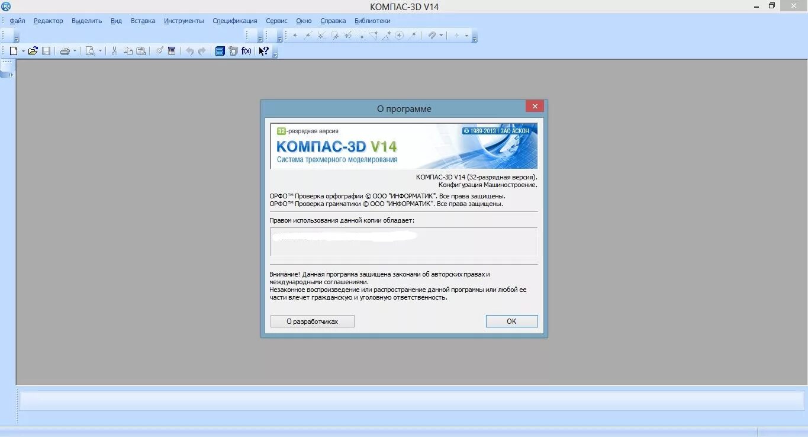Click the КОМПАС-3D V14 banner image
Image resolution: width=808 pixels, height=437 pixels.
click(404, 146)
